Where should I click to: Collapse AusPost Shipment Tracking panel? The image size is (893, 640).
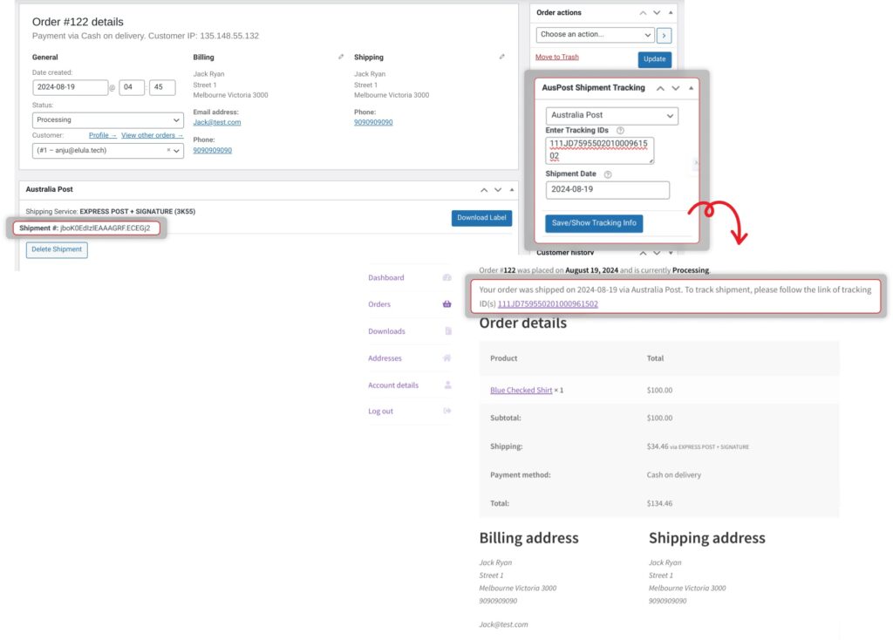[x=691, y=88]
